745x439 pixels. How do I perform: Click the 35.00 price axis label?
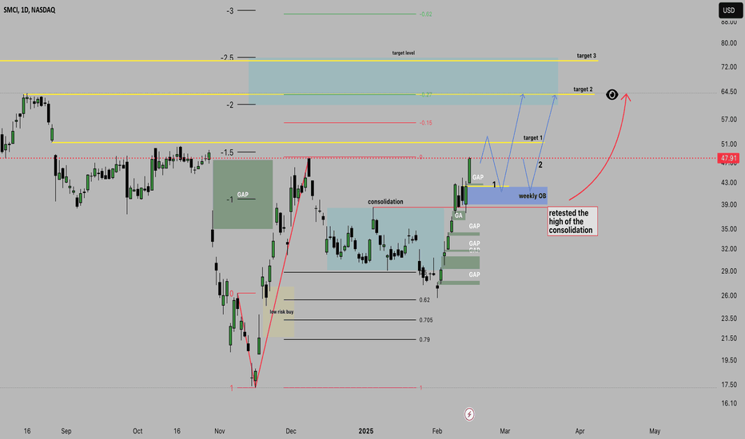[x=729, y=229]
